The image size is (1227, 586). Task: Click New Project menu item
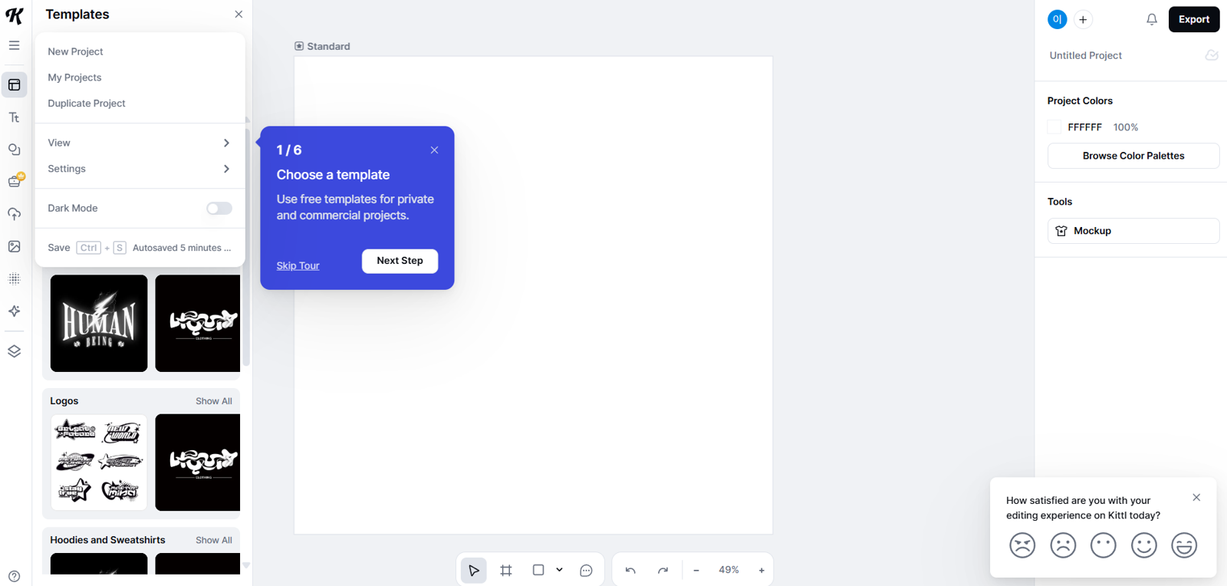point(75,51)
